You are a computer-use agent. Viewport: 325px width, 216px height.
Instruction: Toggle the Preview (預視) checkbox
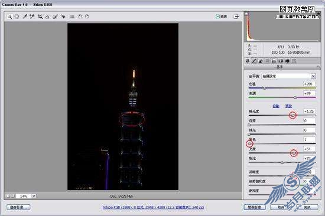217,17
